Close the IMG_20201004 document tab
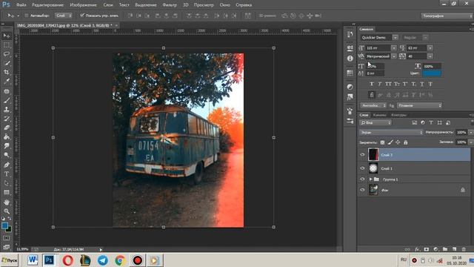Image resolution: width=474 pixels, height=267 pixels. coord(116,25)
